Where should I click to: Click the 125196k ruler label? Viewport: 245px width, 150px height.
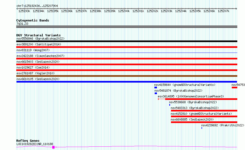[67, 11]
